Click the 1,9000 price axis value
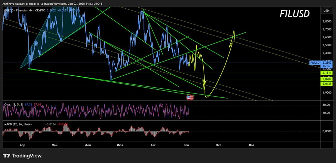This screenshot has width=336, height=163. coord(327,93)
